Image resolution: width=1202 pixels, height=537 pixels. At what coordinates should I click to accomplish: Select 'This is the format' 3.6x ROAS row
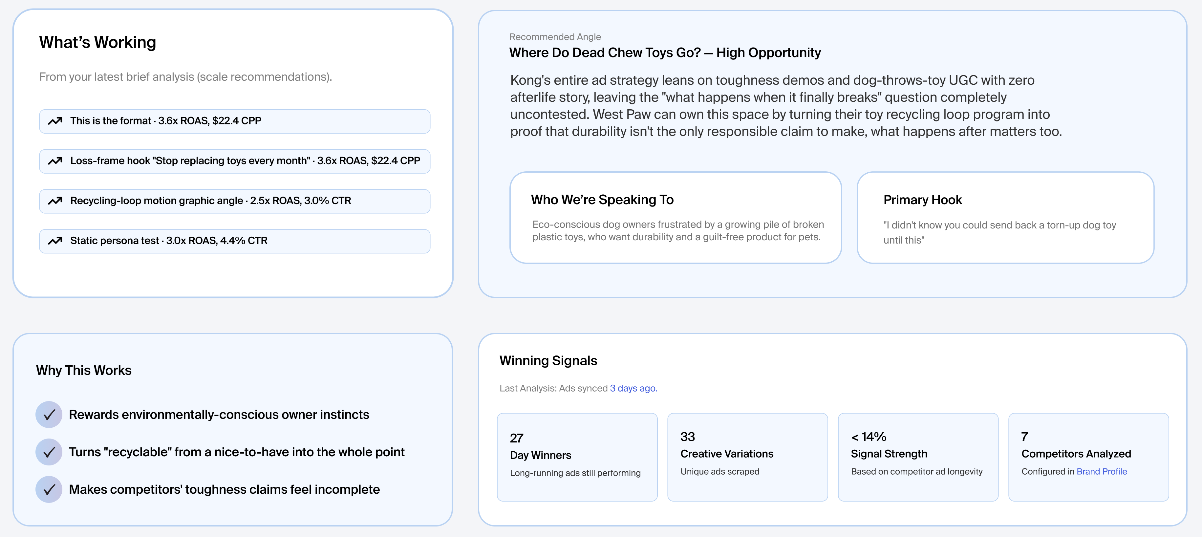pos(235,121)
